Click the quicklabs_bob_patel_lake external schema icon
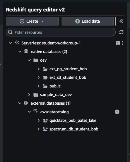 [x=45, y=120]
